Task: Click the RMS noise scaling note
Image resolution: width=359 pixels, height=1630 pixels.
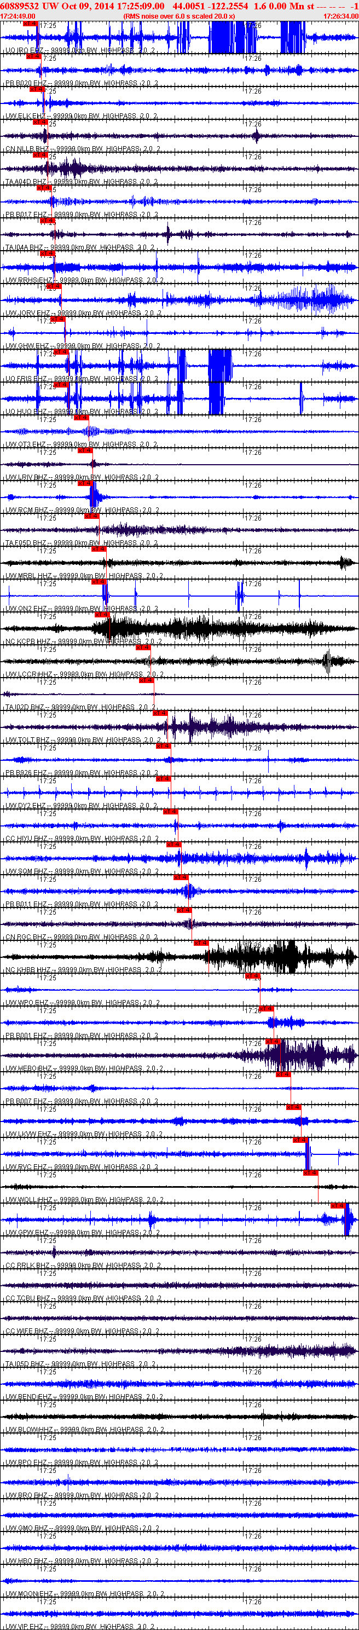Action: coord(179,16)
